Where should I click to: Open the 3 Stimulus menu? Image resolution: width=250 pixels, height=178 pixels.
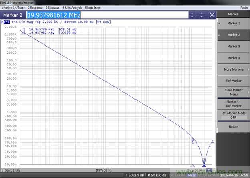point(53,8)
